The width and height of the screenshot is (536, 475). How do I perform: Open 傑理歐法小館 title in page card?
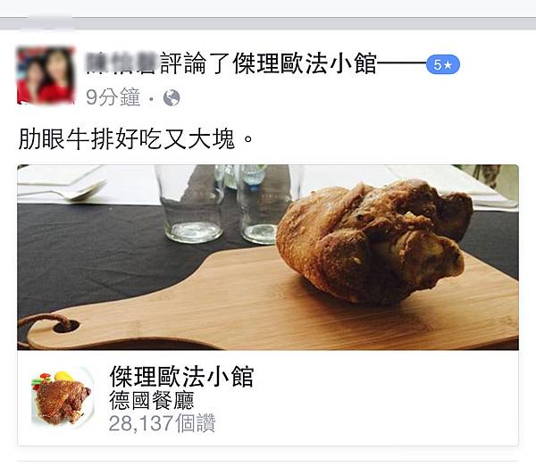[x=181, y=376]
